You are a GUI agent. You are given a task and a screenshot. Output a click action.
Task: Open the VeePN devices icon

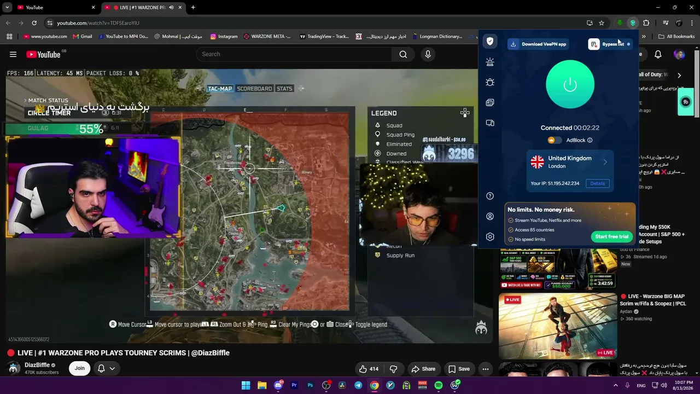tap(490, 123)
